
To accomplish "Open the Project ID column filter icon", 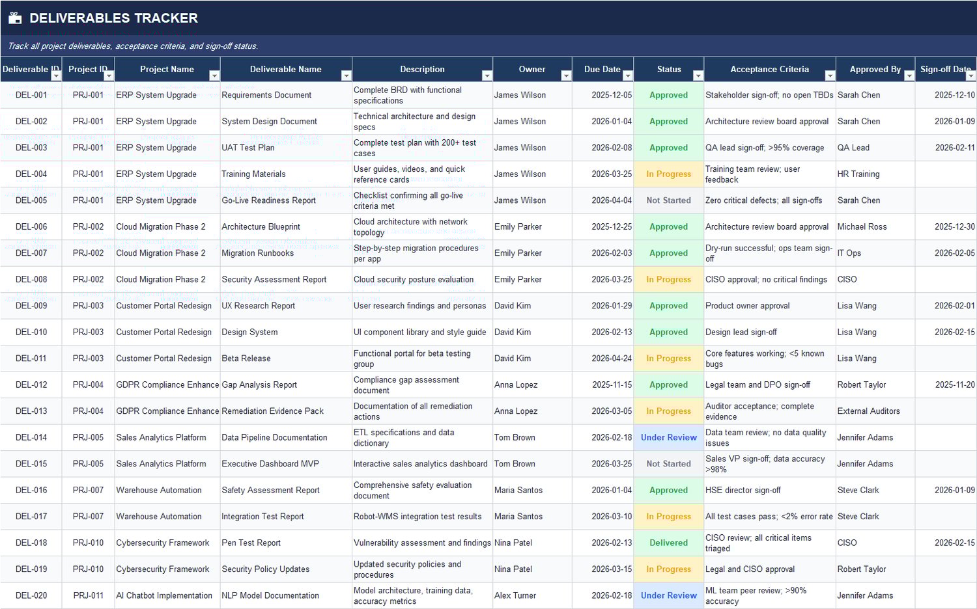I will click(109, 76).
